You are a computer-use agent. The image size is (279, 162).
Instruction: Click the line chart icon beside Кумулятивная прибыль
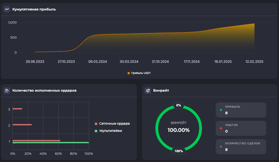[x=7, y=9]
